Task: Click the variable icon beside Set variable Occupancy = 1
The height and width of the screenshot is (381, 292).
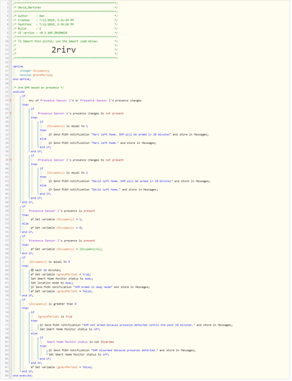Action: pyautogui.click(x=32, y=219)
